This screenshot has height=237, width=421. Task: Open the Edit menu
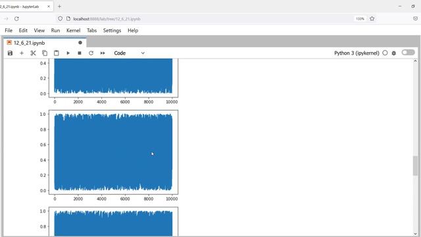pos(23,31)
